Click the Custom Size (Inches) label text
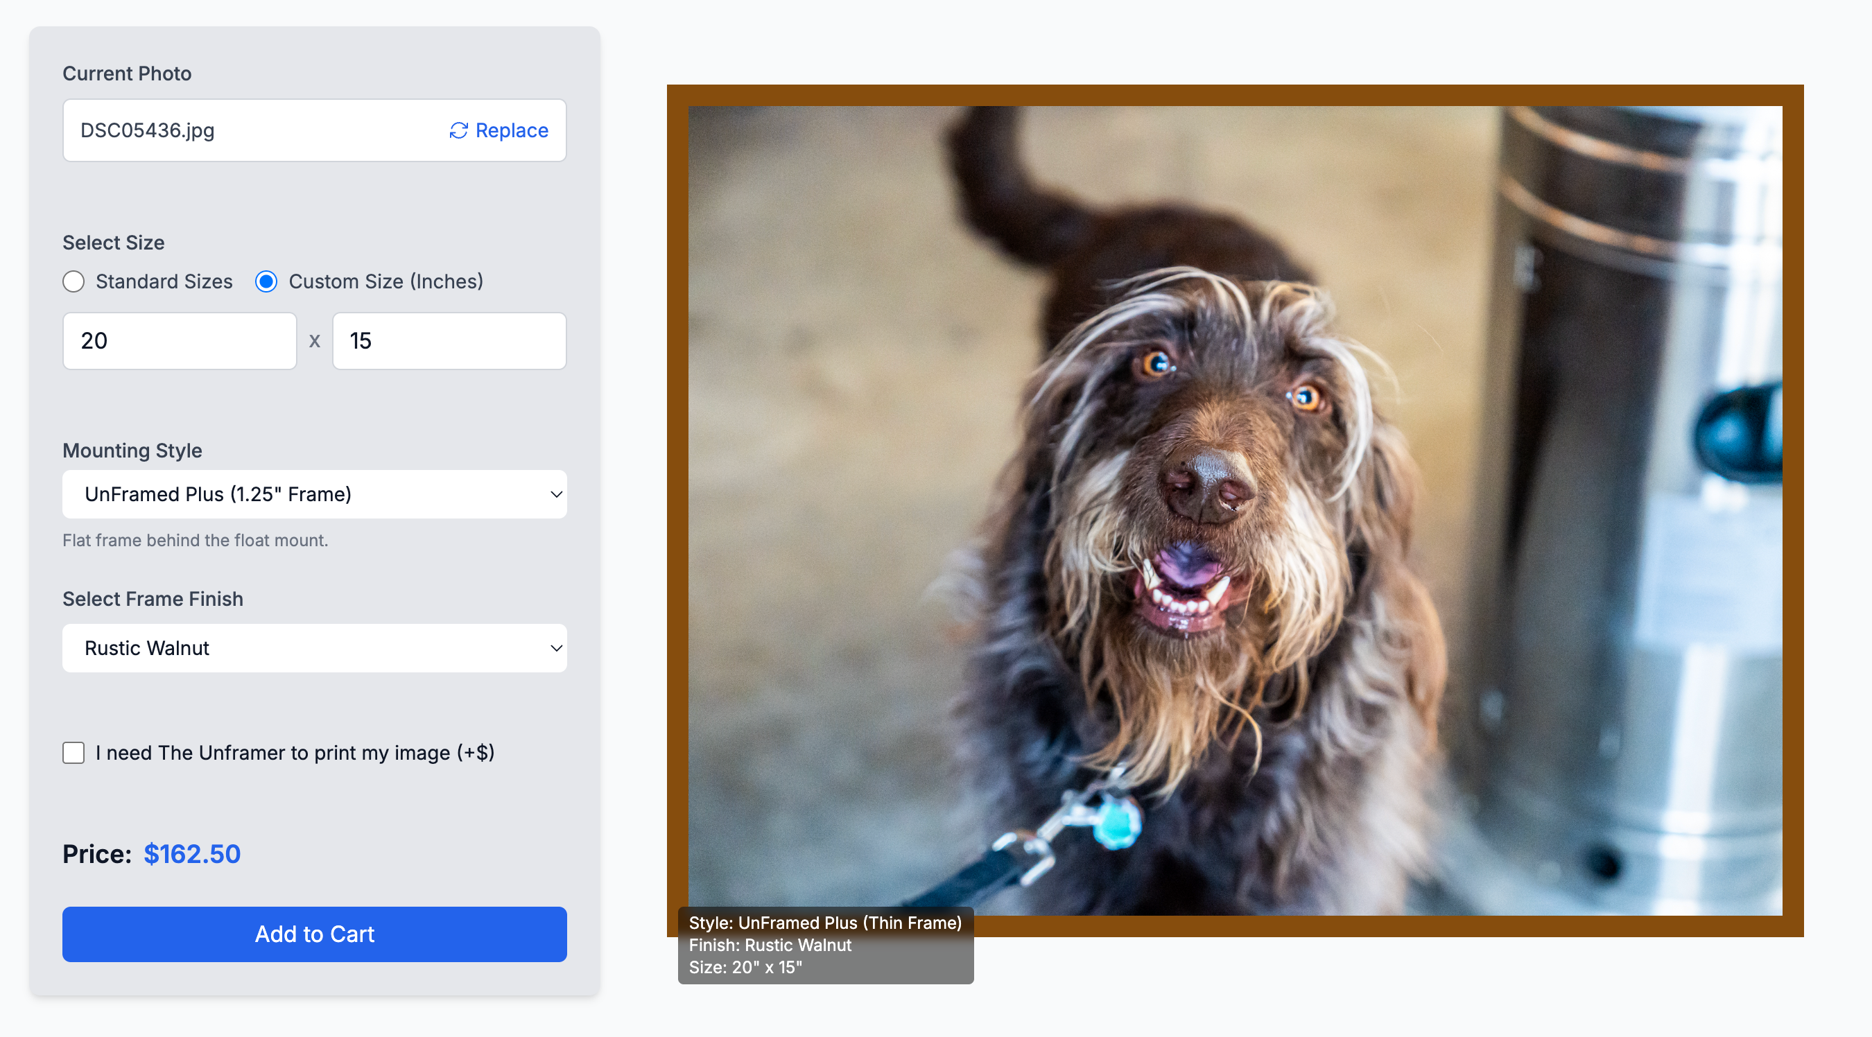 (386, 282)
